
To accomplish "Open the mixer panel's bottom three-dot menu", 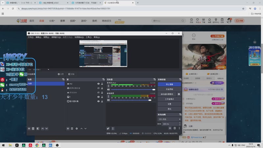I will [x=113, y=129].
